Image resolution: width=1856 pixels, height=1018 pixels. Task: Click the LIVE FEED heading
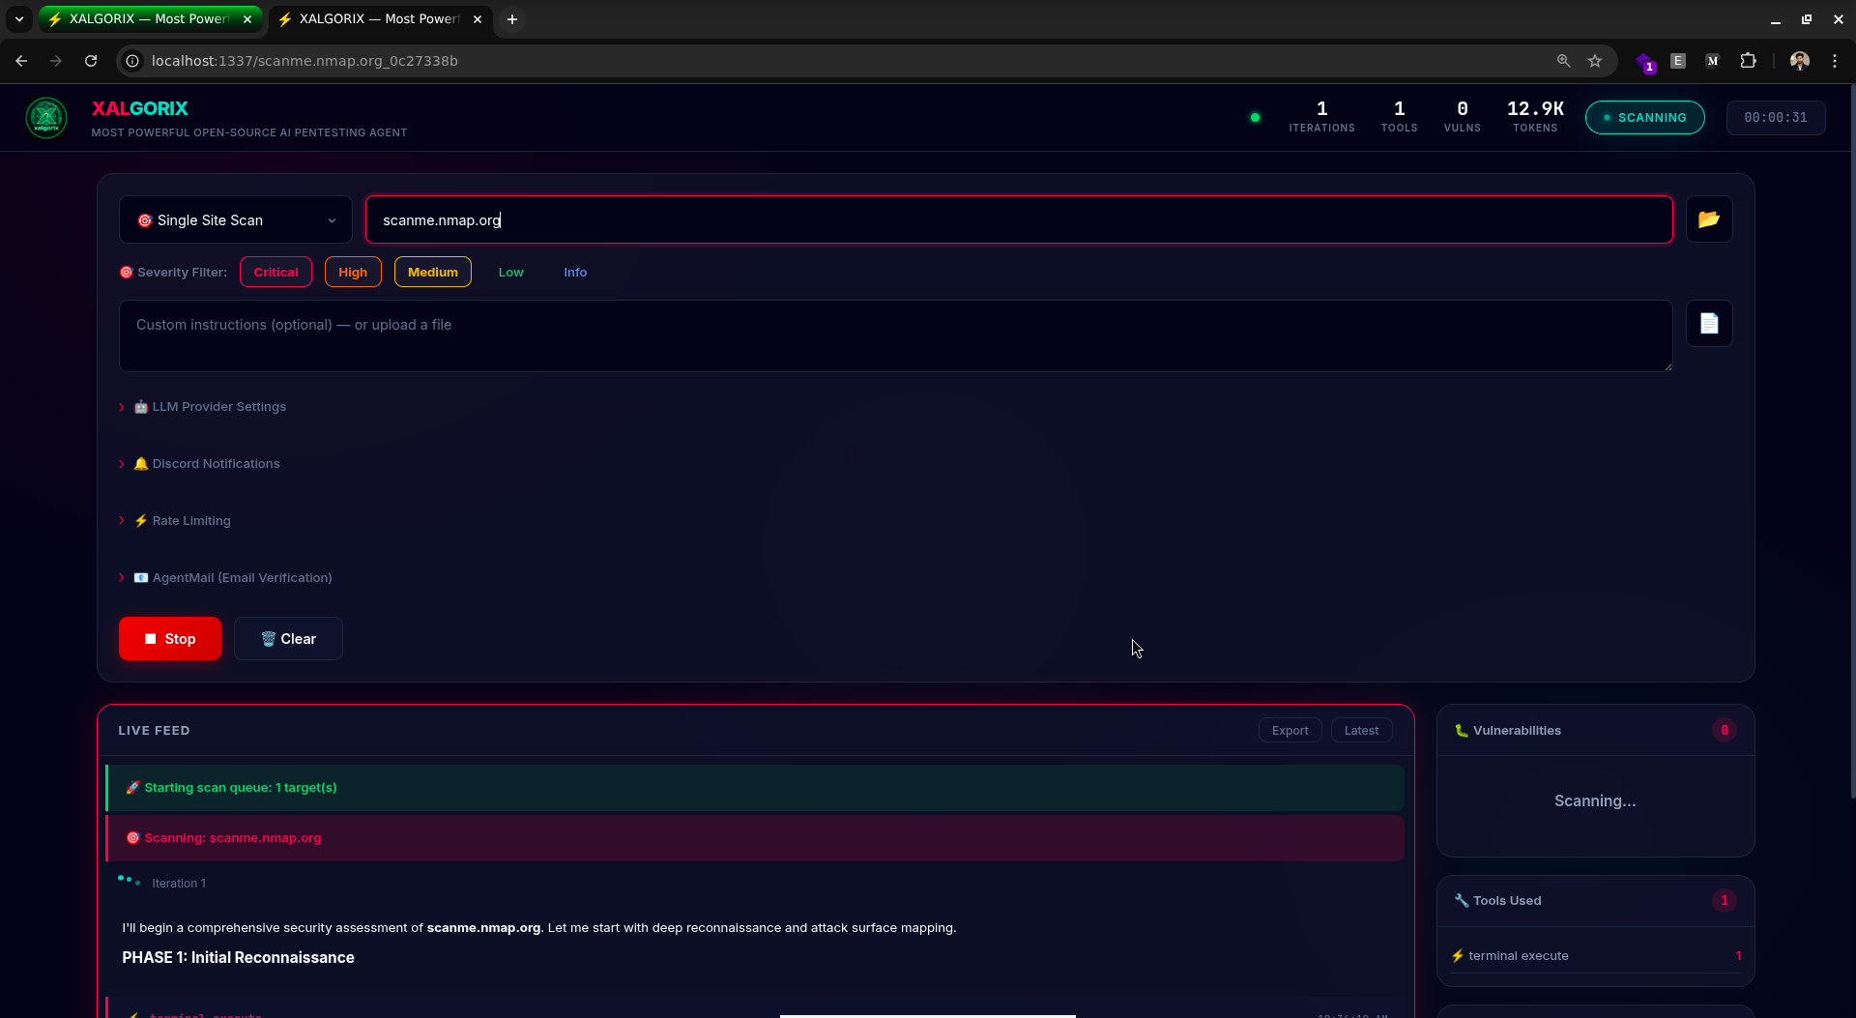pyautogui.click(x=154, y=731)
